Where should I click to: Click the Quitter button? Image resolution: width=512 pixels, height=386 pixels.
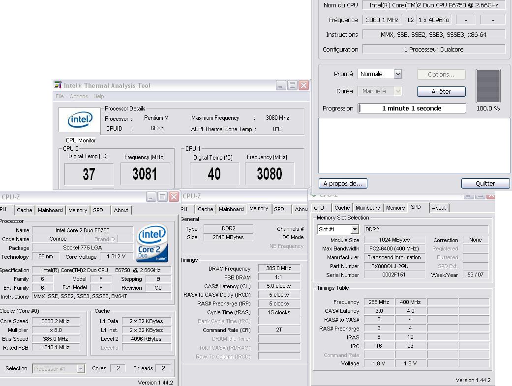click(485, 183)
